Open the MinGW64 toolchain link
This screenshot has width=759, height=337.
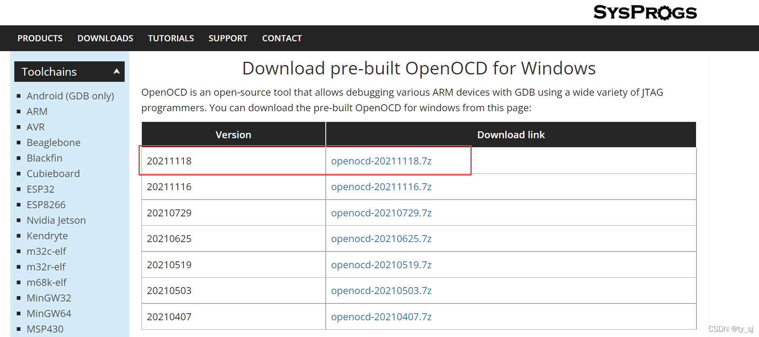[49, 314]
